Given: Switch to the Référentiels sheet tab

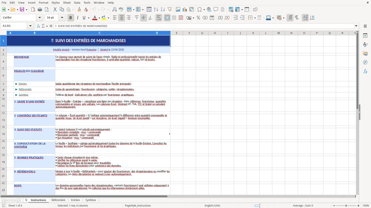Looking at the screenshot, I should pyautogui.click(x=58, y=200).
